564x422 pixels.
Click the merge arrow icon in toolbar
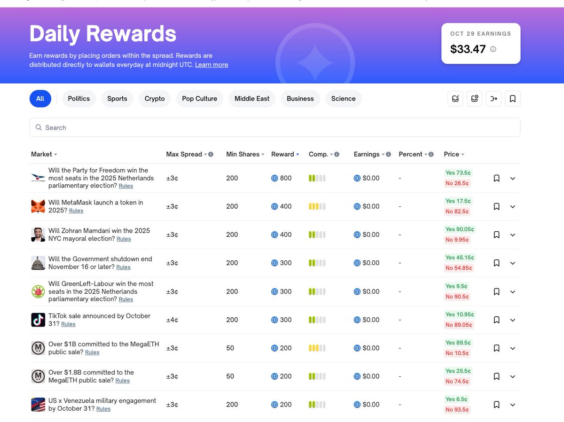pos(493,99)
